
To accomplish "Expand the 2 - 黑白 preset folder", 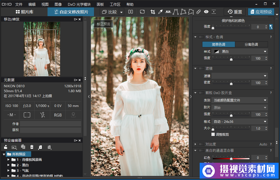I will pyautogui.click(x=8, y=165).
